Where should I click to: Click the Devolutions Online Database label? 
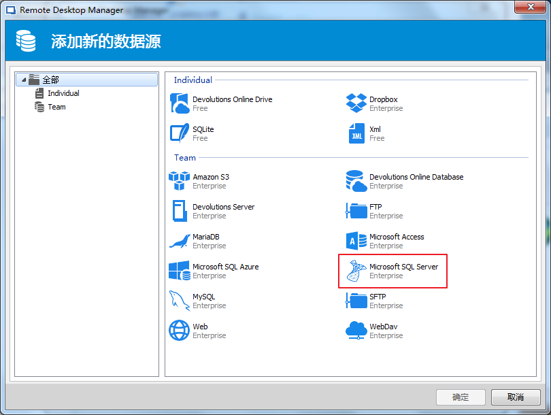pos(416,177)
